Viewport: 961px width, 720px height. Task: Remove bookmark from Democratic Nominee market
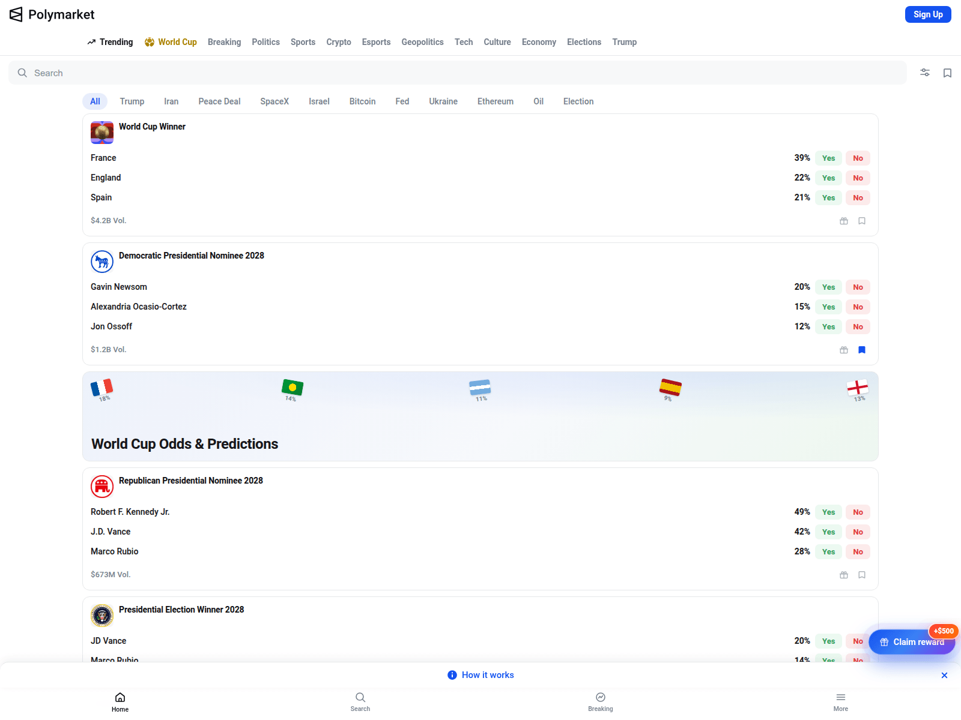862,350
